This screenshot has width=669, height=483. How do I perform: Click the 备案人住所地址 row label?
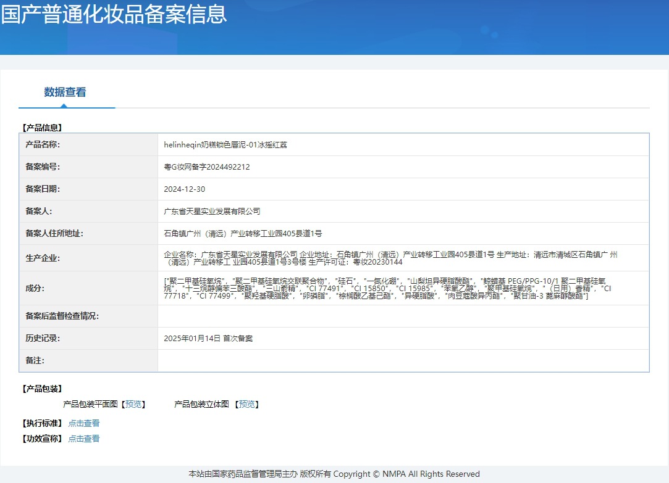click(x=54, y=233)
